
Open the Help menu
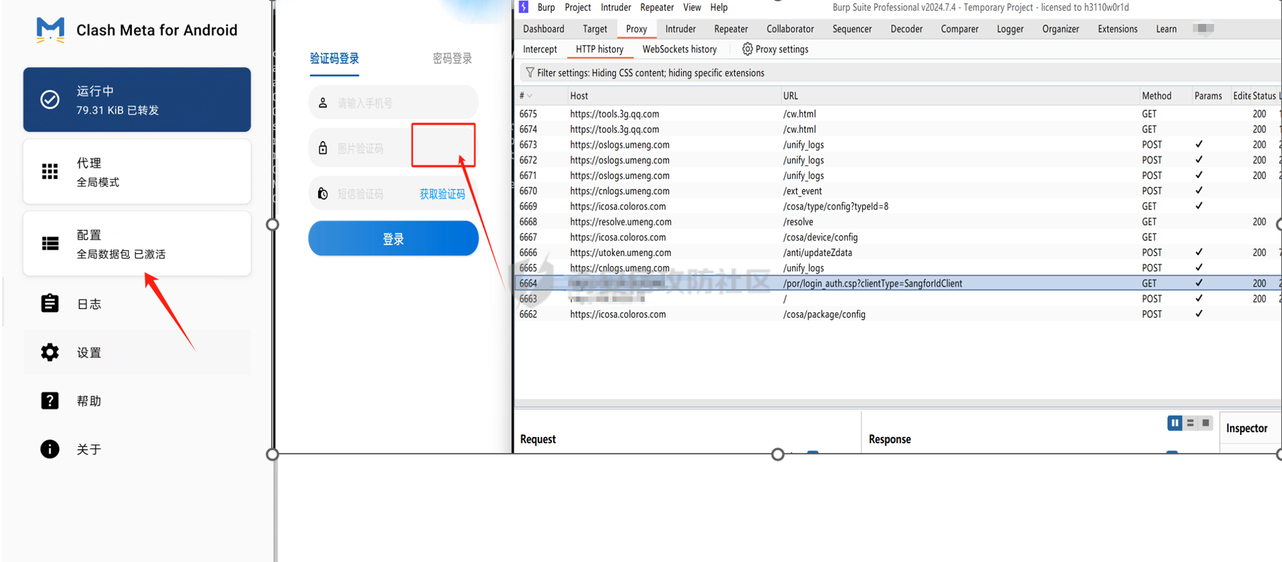point(719,7)
